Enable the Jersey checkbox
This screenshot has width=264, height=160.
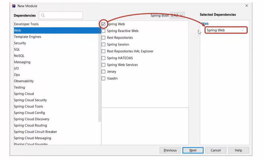click(103, 72)
